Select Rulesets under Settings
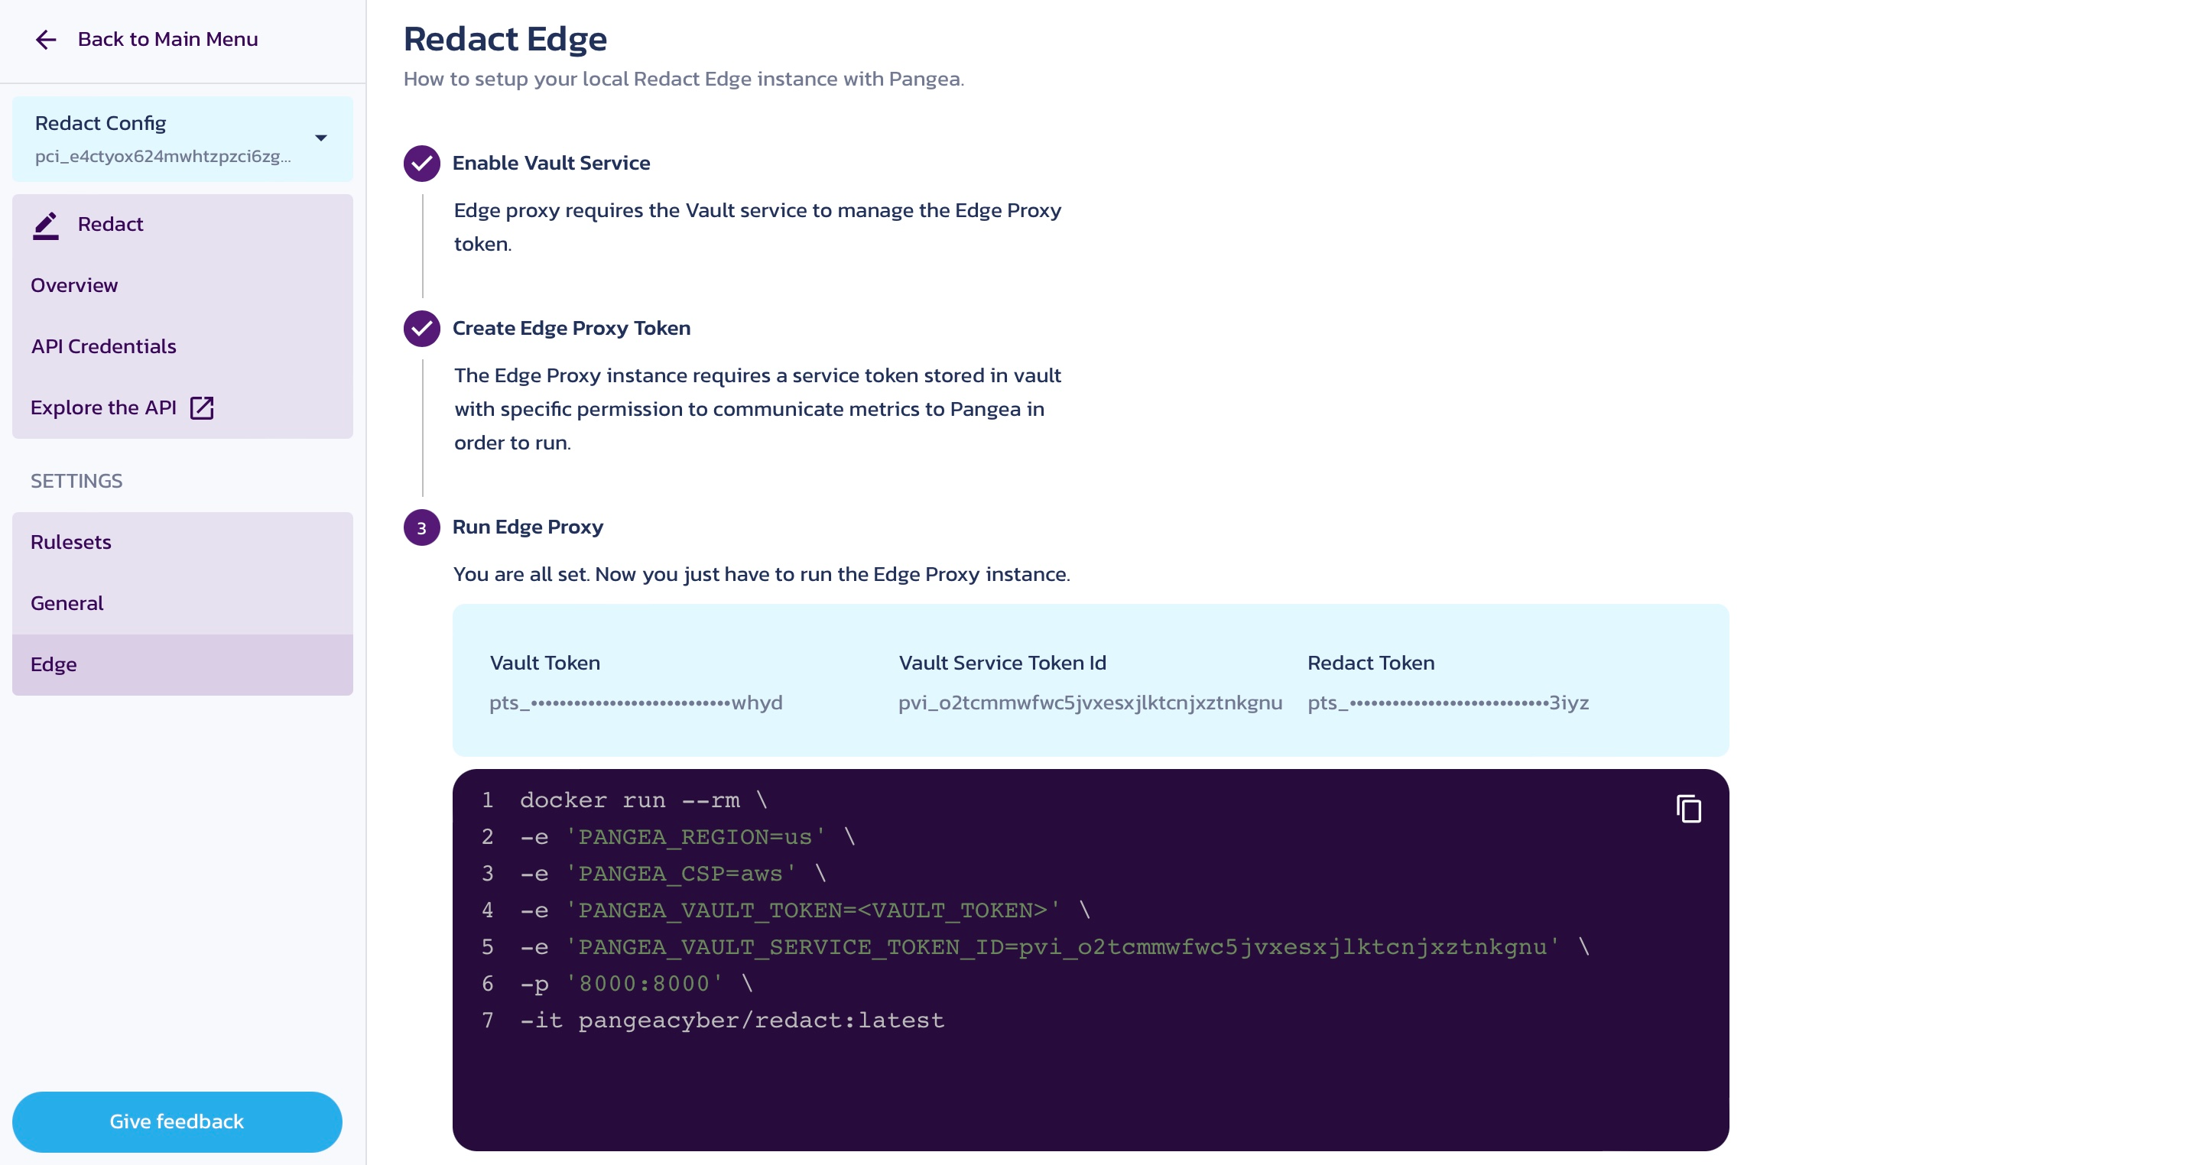Image resolution: width=2202 pixels, height=1165 pixels. [182, 542]
